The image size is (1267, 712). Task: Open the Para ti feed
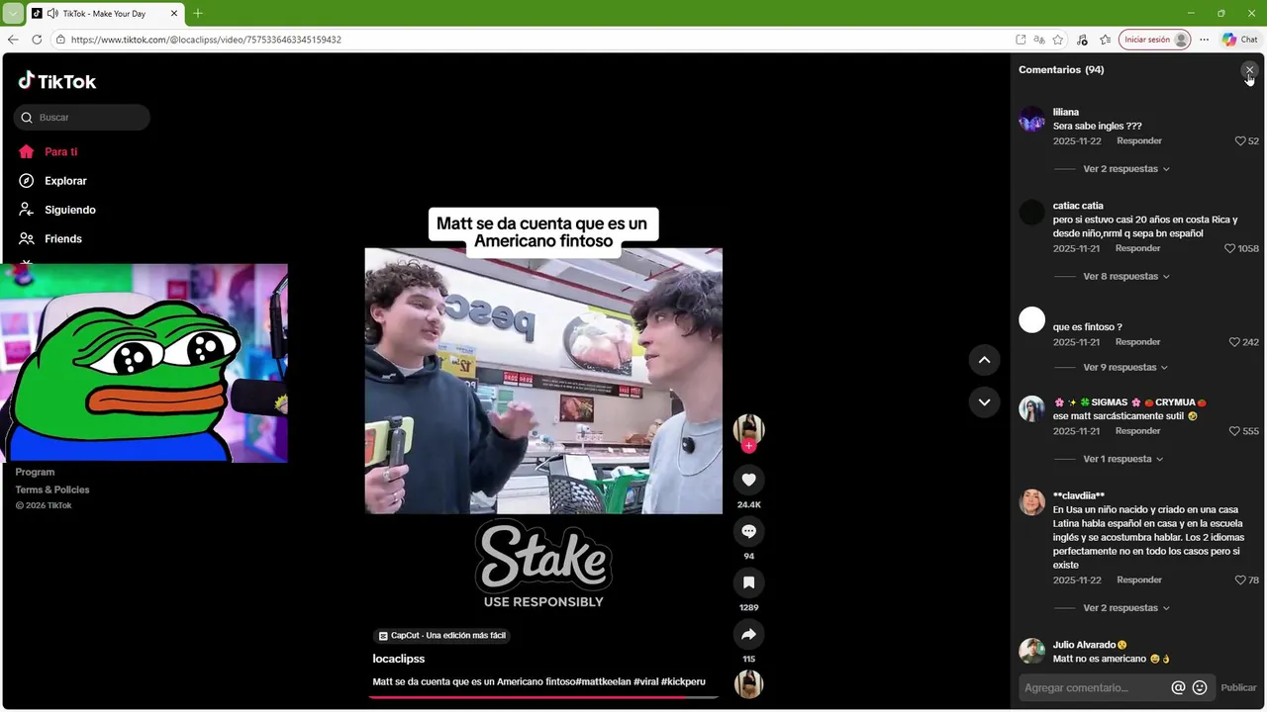coord(48,152)
